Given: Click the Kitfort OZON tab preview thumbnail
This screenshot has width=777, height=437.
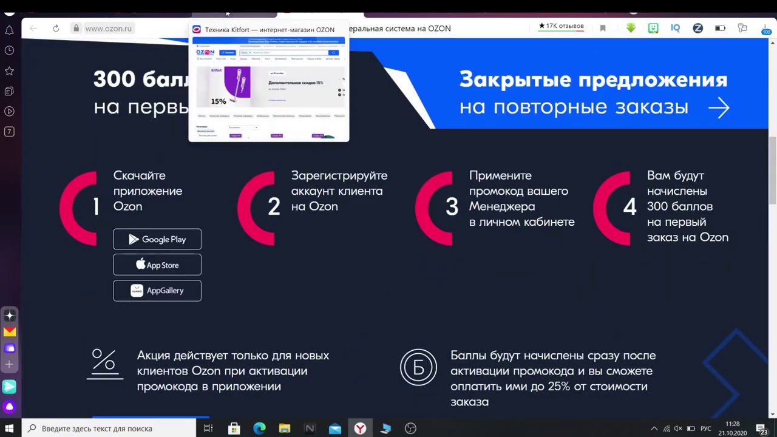Looking at the screenshot, I should (x=269, y=82).
